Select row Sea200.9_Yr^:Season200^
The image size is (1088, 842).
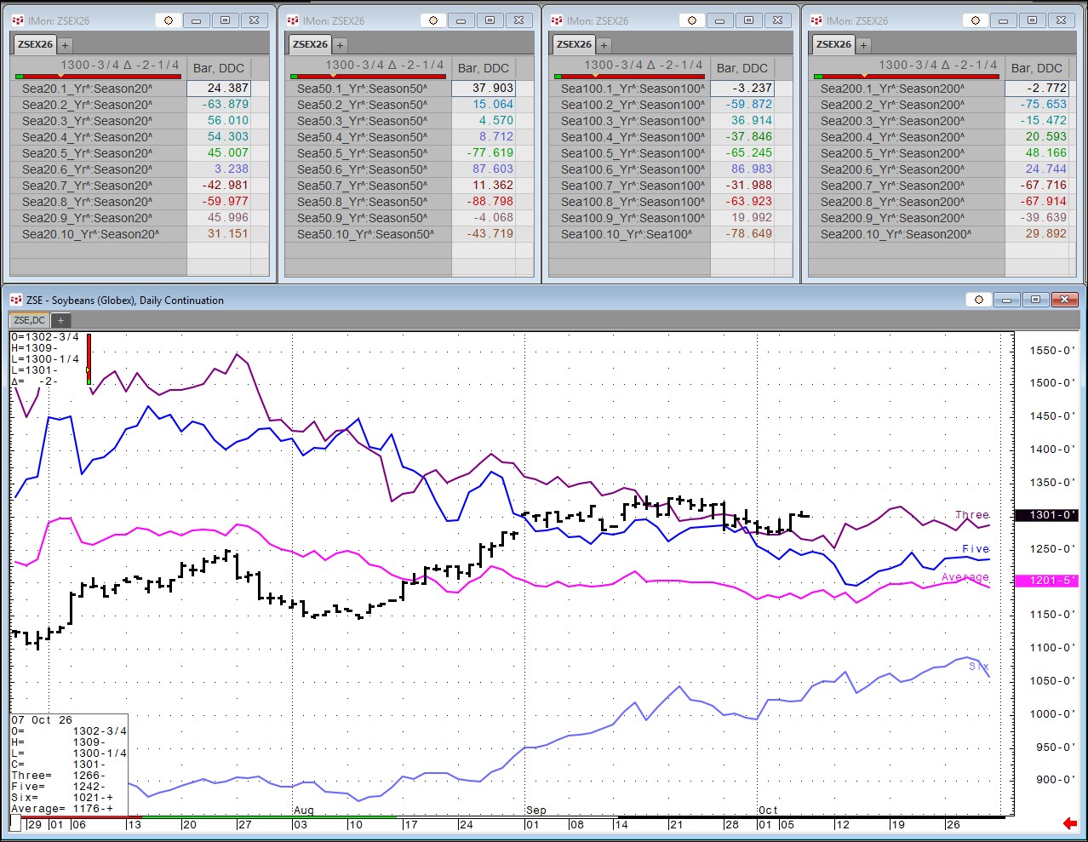pyautogui.click(x=908, y=218)
